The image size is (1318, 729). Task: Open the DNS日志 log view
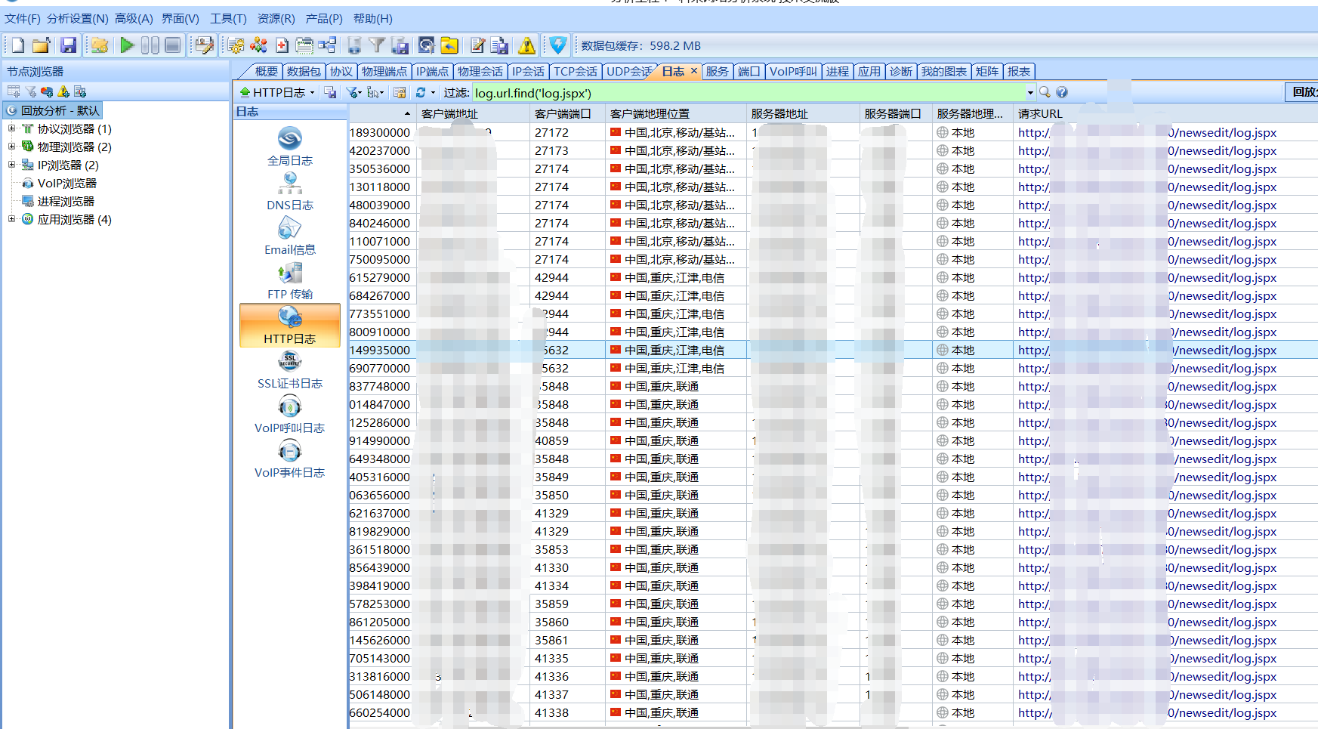tap(289, 191)
